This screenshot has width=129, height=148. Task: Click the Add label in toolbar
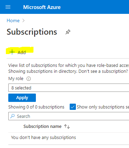(22, 52)
